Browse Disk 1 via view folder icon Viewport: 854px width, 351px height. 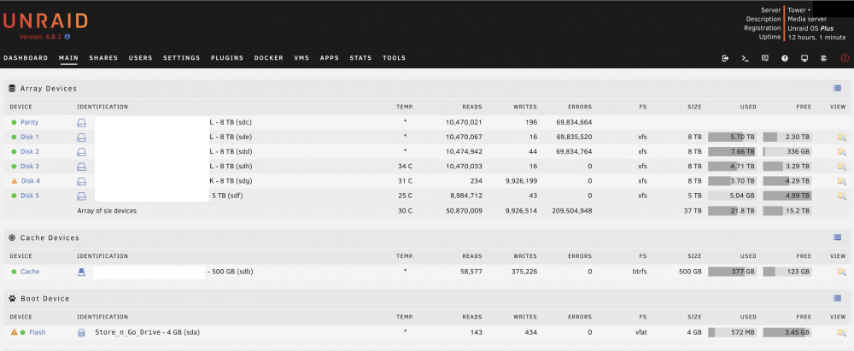tap(841, 137)
